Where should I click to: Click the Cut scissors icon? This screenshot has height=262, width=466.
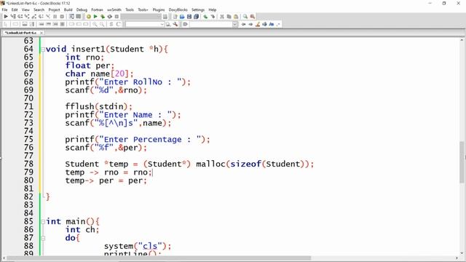pyautogui.click(x=221, y=17)
